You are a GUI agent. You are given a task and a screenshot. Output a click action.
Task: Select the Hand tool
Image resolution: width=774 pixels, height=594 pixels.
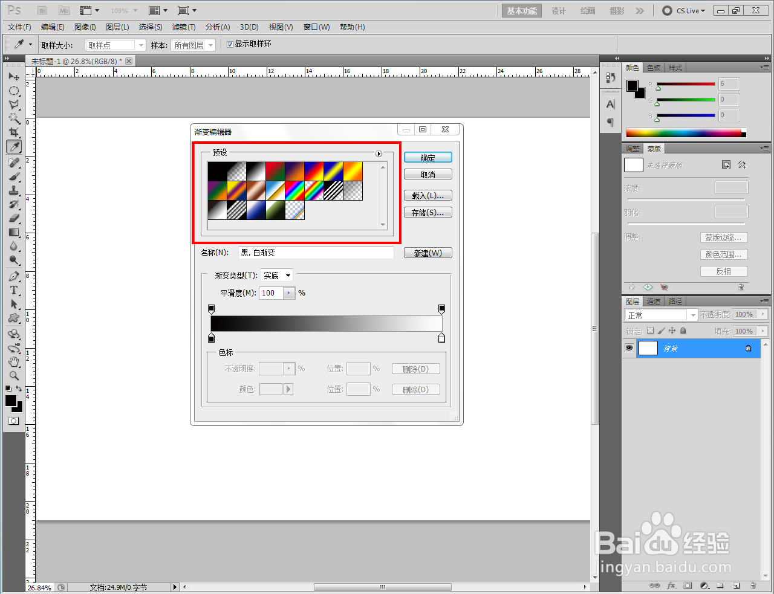click(x=14, y=362)
